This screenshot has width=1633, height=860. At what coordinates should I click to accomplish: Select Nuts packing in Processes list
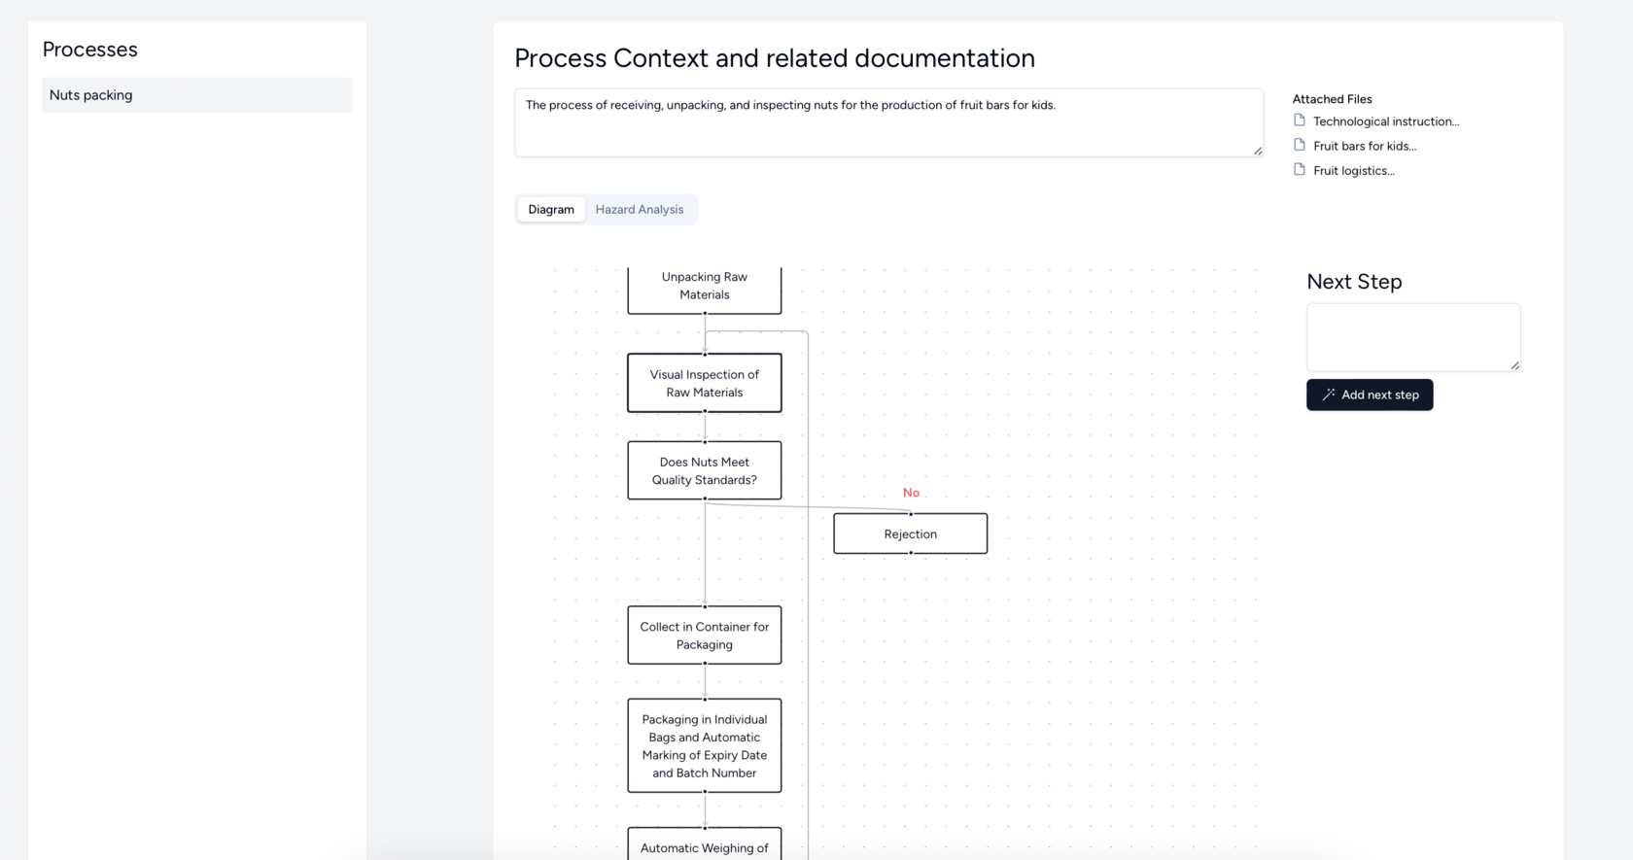(x=196, y=95)
